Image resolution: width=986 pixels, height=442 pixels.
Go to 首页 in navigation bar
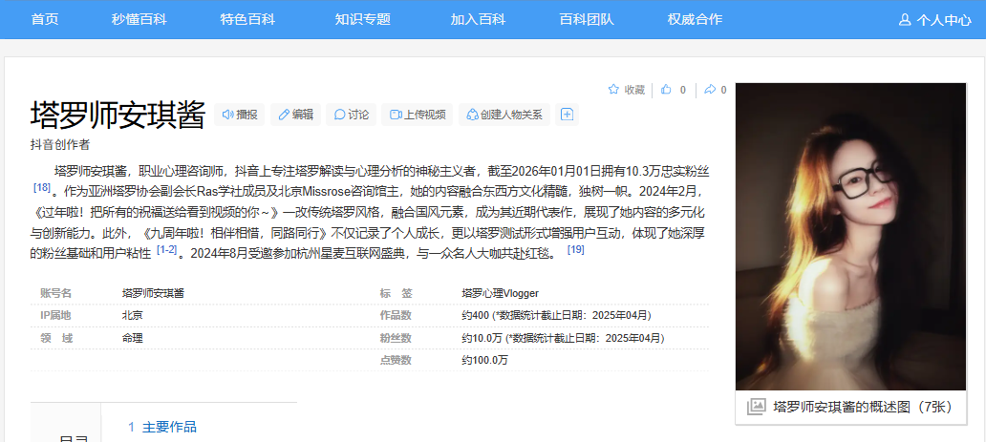pyautogui.click(x=45, y=19)
